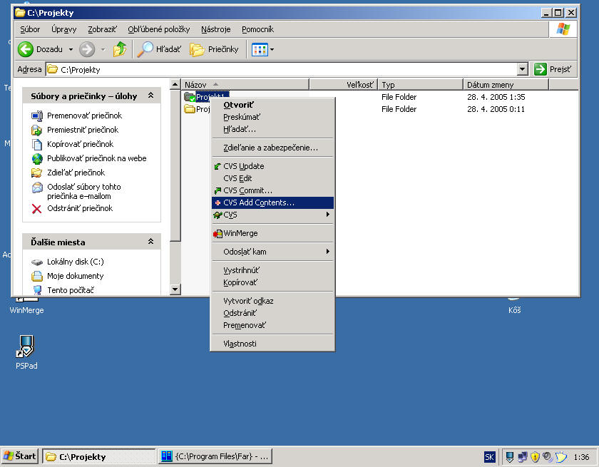Image resolution: width=599 pixels, height=467 pixels.
Task: Select the PSPad desktop shortcut icon
Action: click(26, 347)
